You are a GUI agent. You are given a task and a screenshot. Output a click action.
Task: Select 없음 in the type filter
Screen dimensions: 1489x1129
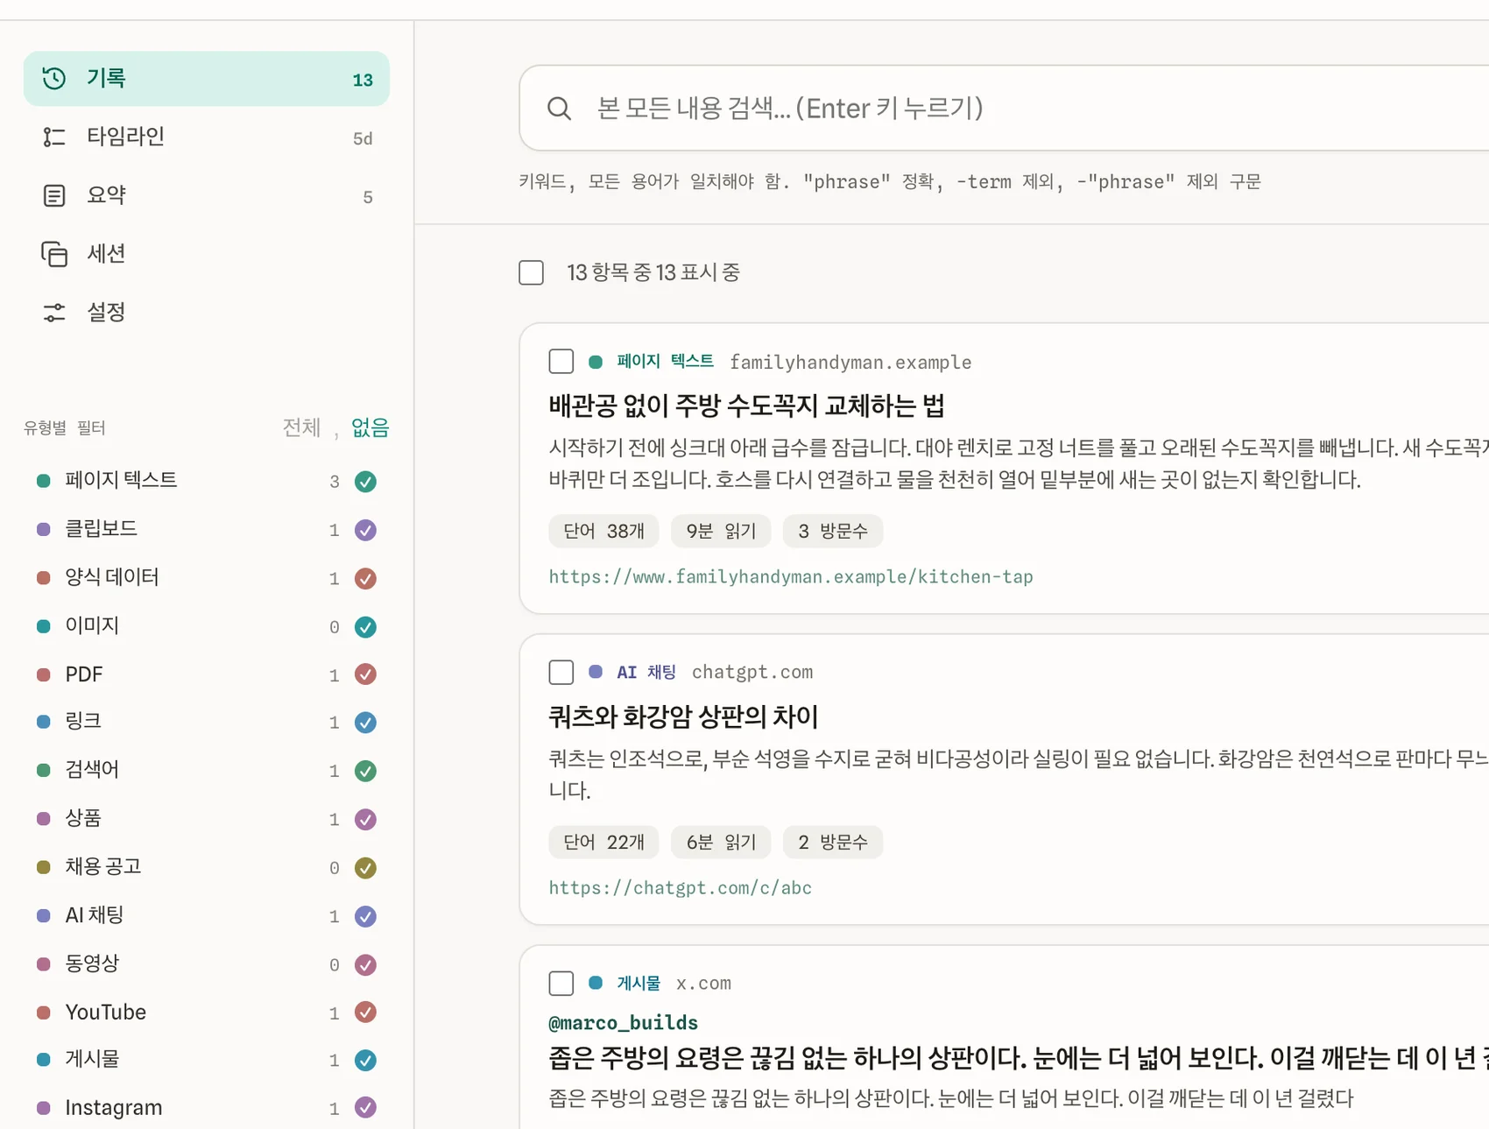click(x=370, y=427)
